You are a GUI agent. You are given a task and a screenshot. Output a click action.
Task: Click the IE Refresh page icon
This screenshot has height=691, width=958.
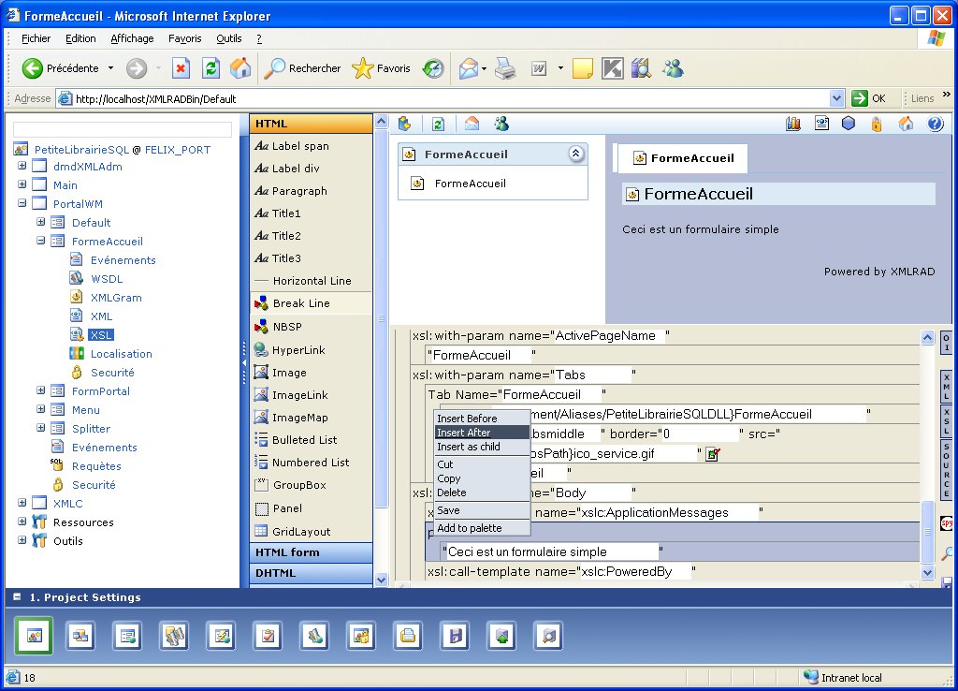click(211, 68)
